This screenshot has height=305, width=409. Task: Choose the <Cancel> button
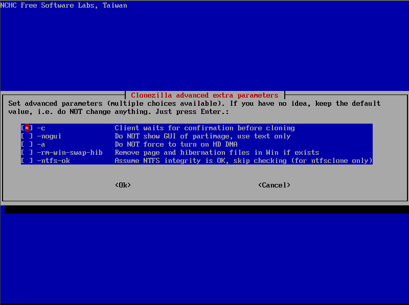pyautogui.click(x=274, y=185)
